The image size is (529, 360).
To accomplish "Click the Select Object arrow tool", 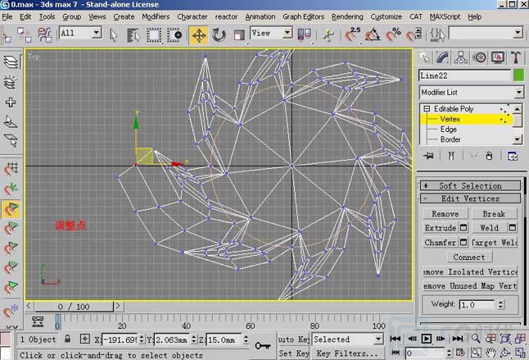I will tap(114, 35).
